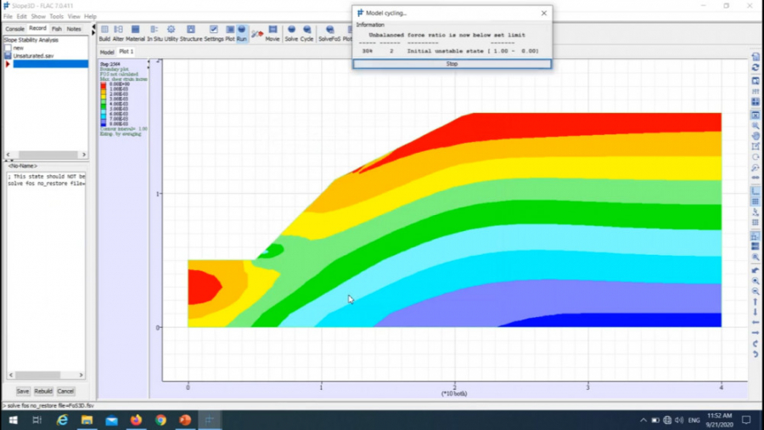Image resolution: width=764 pixels, height=430 pixels.
Task: Open the In Situ tool
Action: 154,34
